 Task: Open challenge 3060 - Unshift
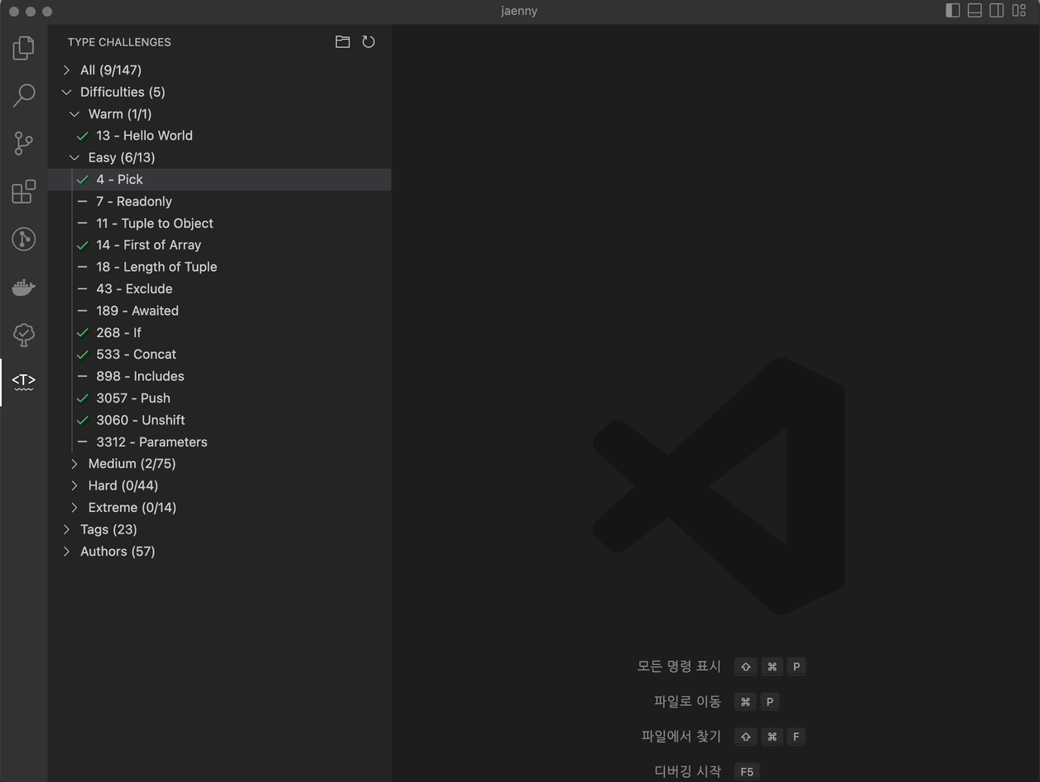(x=219, y=420)
